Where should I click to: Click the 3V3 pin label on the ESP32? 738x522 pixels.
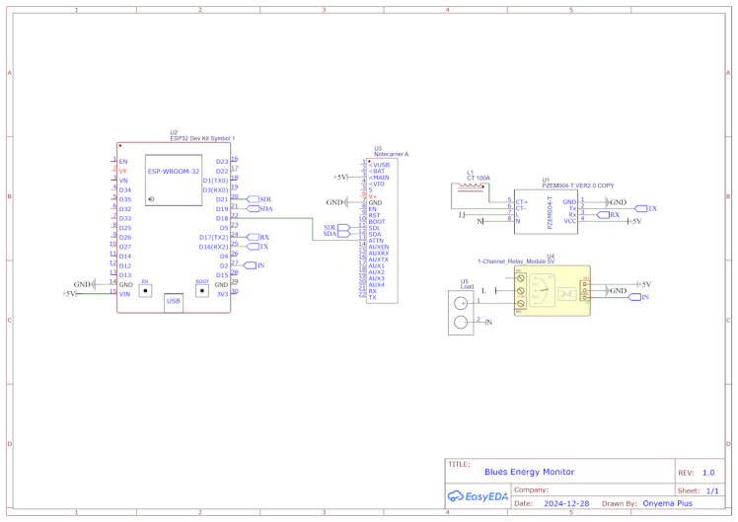[222, 294]
